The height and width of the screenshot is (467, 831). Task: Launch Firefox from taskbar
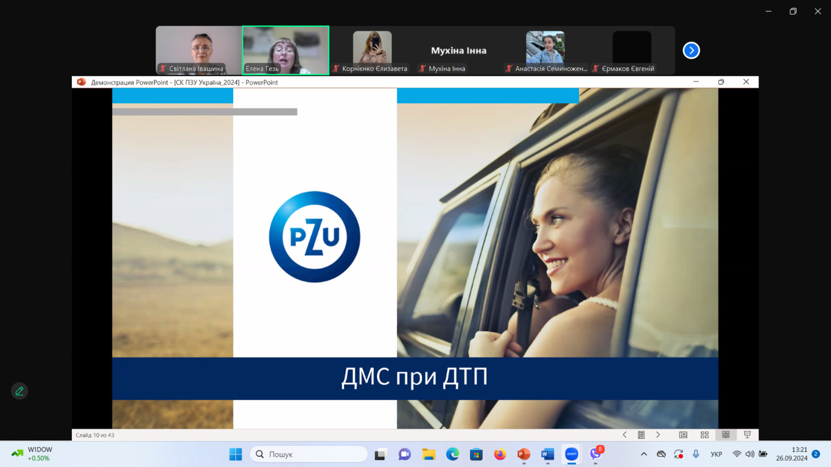pos(500,454)
